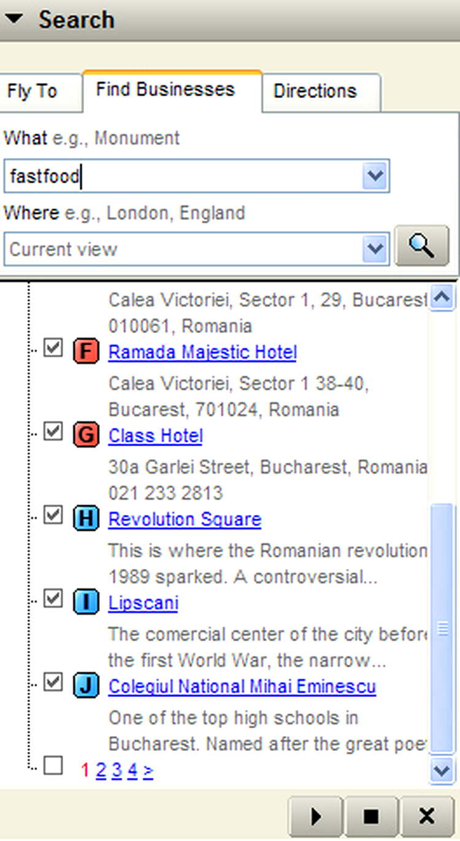The height and width of the screenshot is (841, 460).
Task: Click the blue J marker icon
Action: coord(86,685)
